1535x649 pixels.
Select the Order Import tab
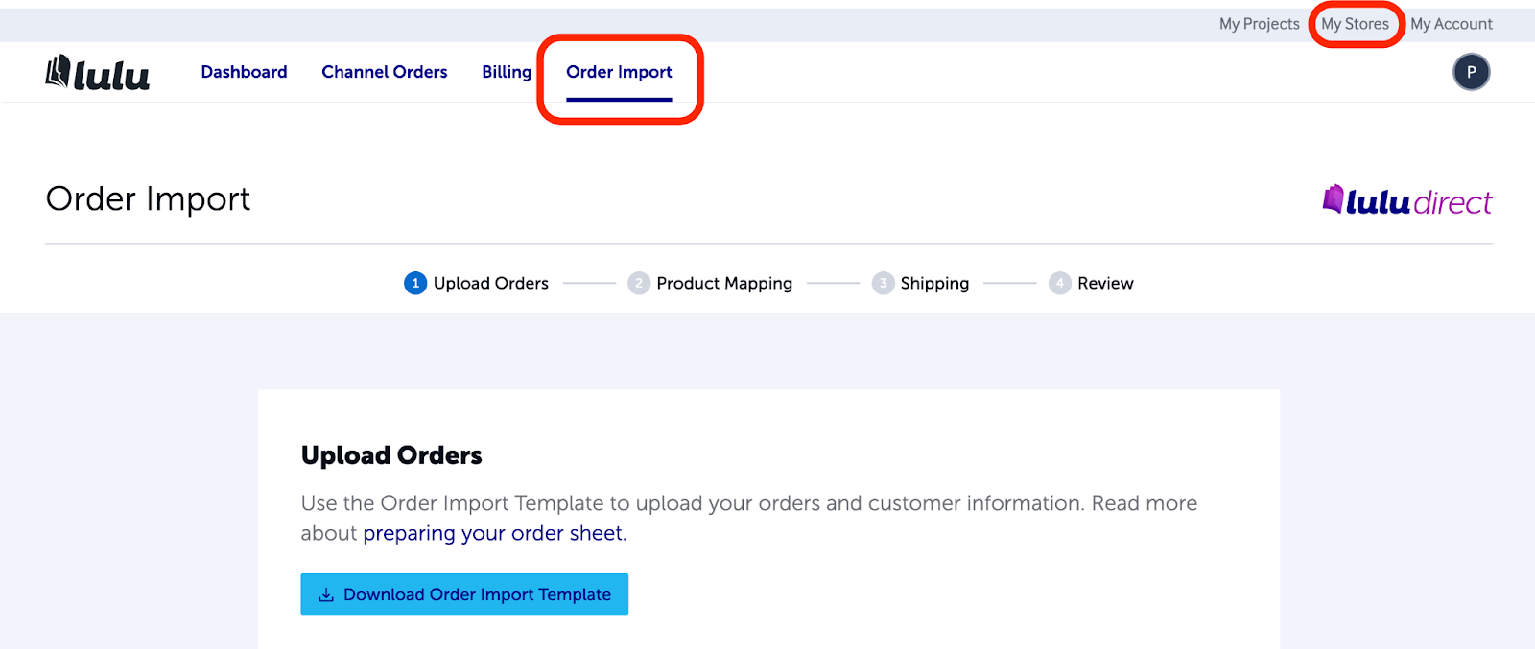coord(620,71)
